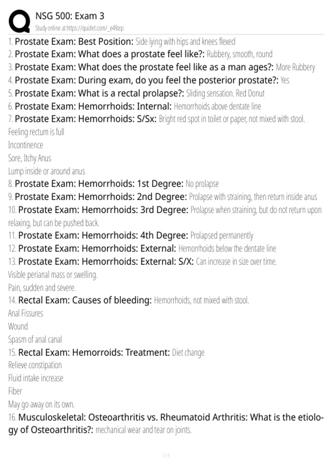This screenshot has width=332, height=471.
Task: Select the posterior prostate question text
Action: (x=147, y=80)
